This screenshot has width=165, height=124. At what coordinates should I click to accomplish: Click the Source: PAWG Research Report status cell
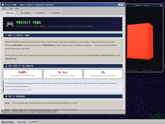(x=43, y=112)
